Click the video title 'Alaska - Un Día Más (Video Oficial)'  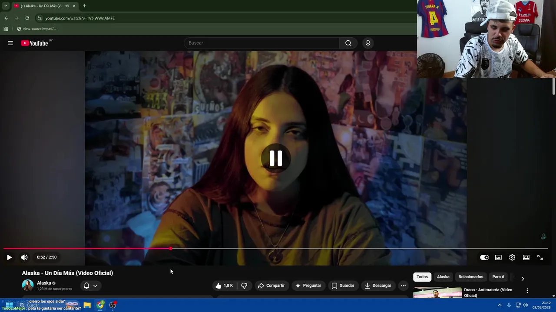pos(67,273)
